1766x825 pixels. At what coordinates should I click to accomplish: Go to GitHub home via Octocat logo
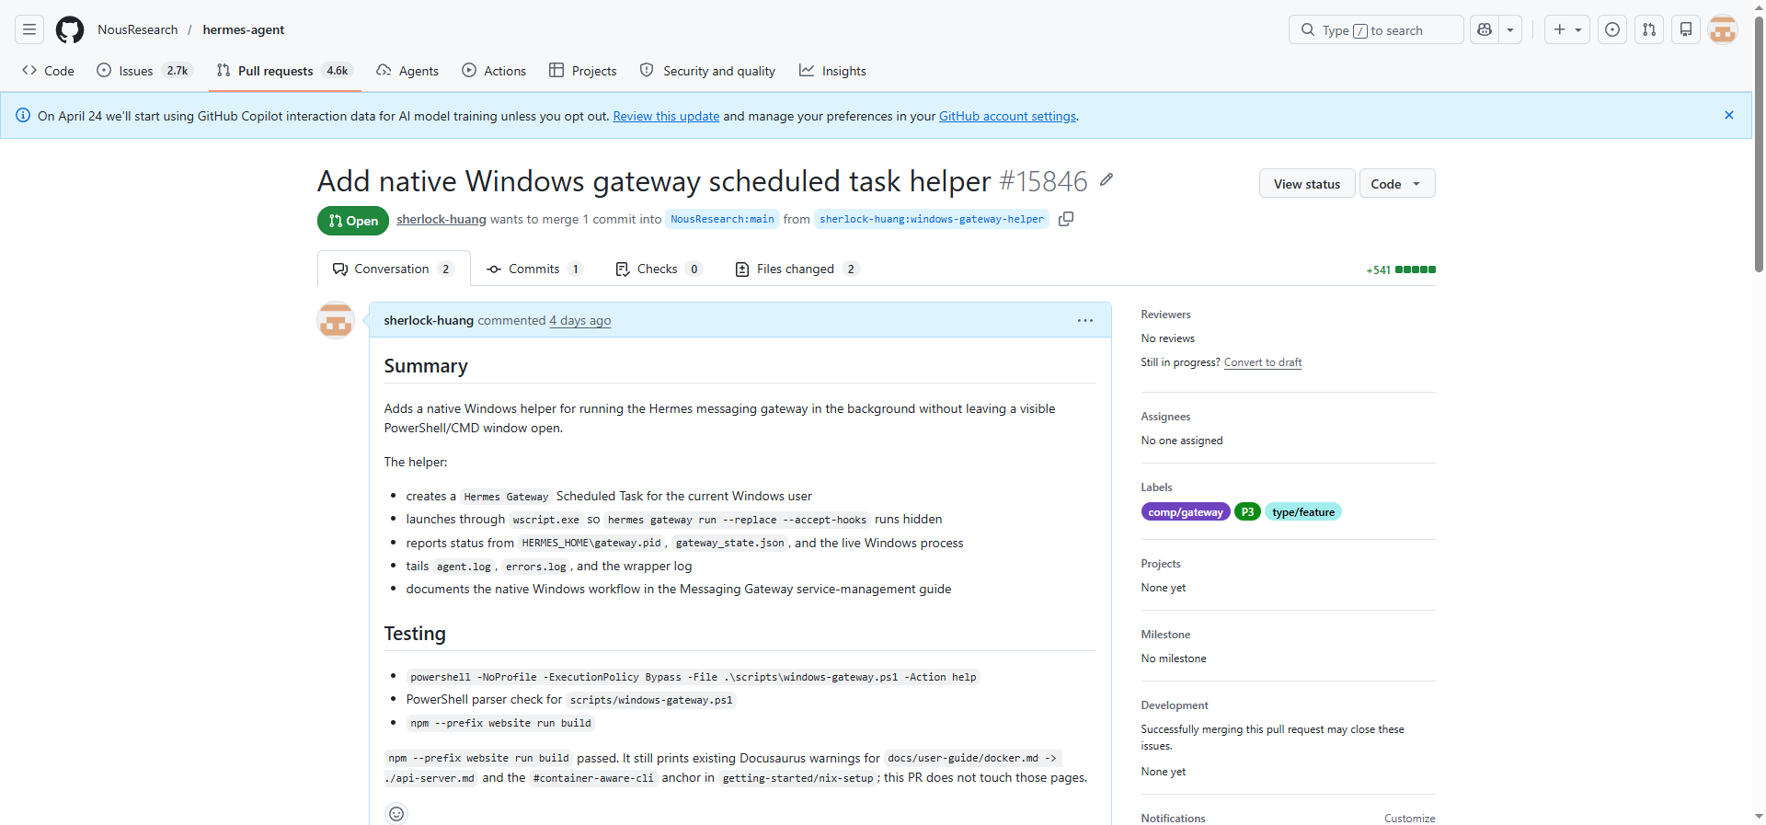point(70,29)
